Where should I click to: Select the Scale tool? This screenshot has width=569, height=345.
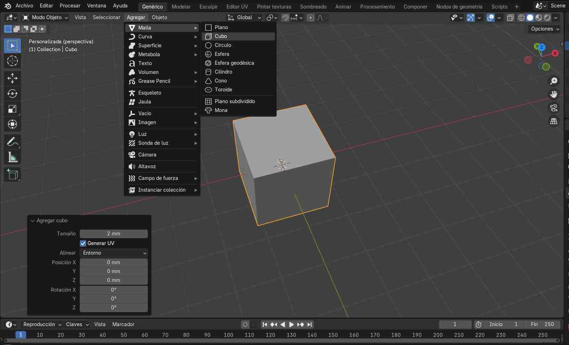pos(12,109)
